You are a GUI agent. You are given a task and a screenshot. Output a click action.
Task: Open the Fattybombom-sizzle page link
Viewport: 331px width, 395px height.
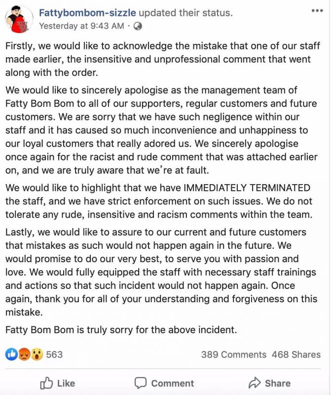point(87,11)
